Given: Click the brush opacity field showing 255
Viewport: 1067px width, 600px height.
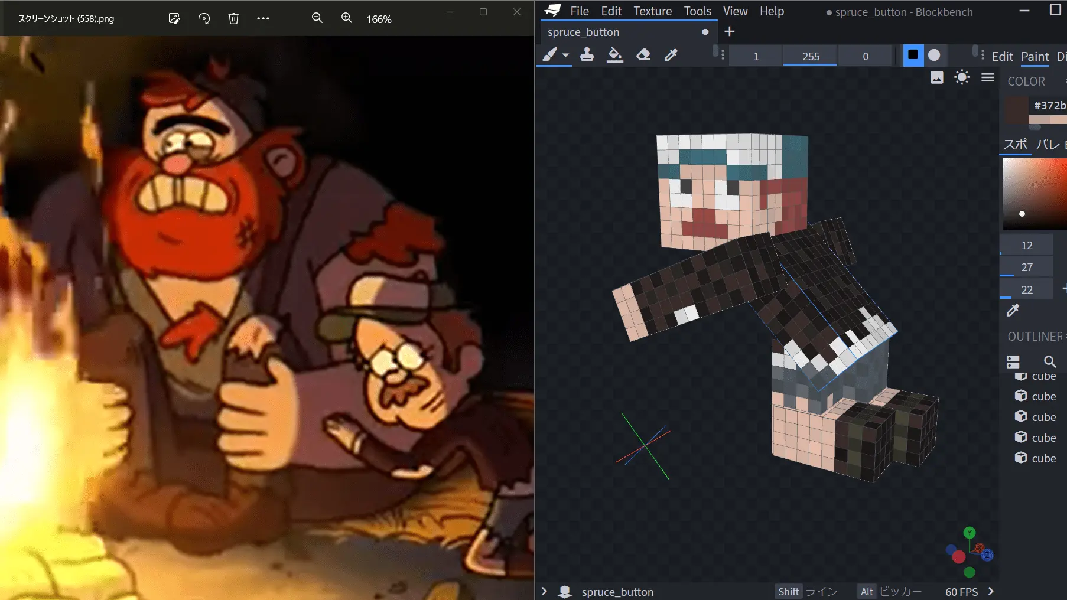Looking at the screenshot, I should (x=810, y=56).
